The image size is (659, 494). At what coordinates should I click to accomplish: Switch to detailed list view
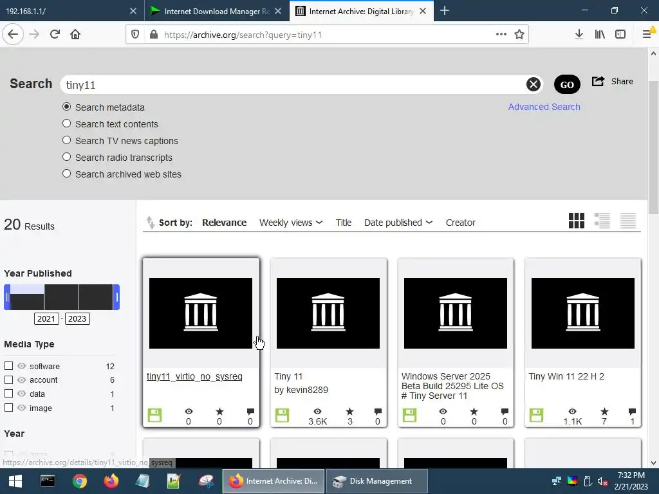pyautogui.click(x=602, y=221)
